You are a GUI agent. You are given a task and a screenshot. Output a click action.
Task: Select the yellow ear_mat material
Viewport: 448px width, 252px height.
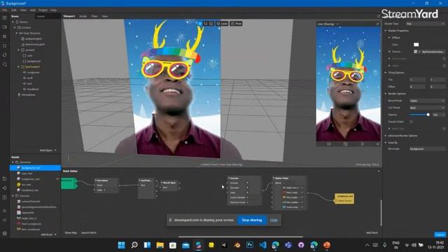click(27, 185)
